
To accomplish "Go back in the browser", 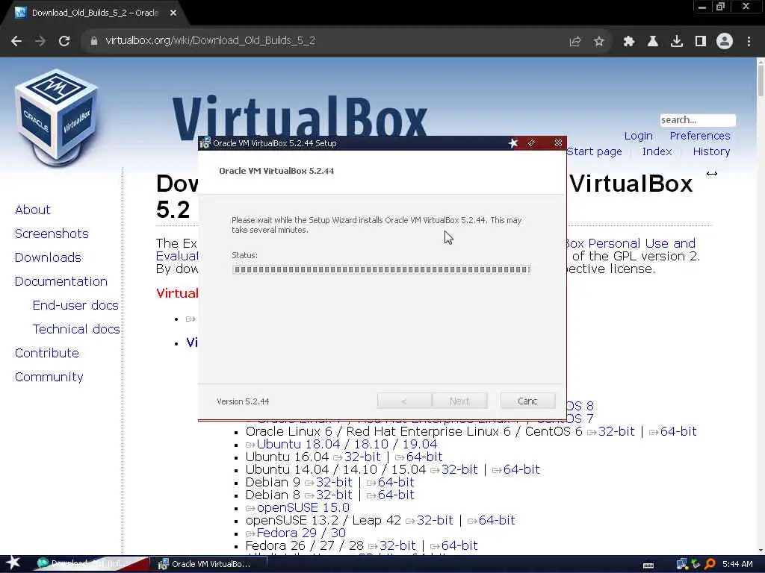I will [16, 42].
